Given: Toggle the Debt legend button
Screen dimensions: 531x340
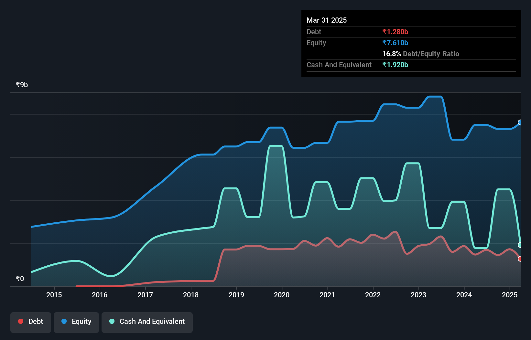Looking at the screenshot, I should 31,322.
